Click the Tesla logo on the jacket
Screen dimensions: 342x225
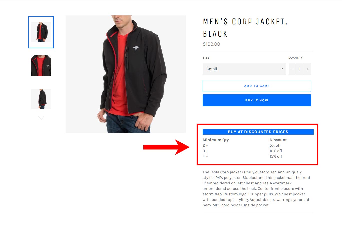point(136,49)
